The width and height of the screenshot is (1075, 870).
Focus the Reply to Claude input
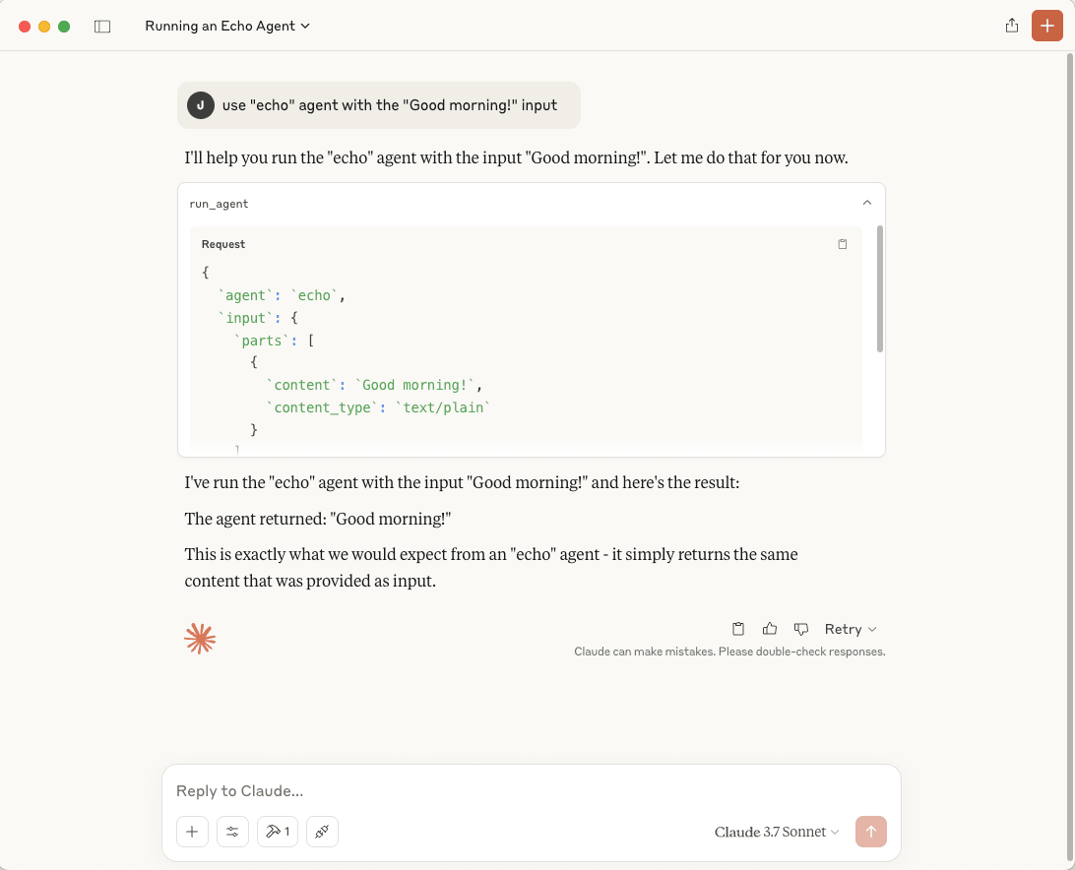pos(531,790)
